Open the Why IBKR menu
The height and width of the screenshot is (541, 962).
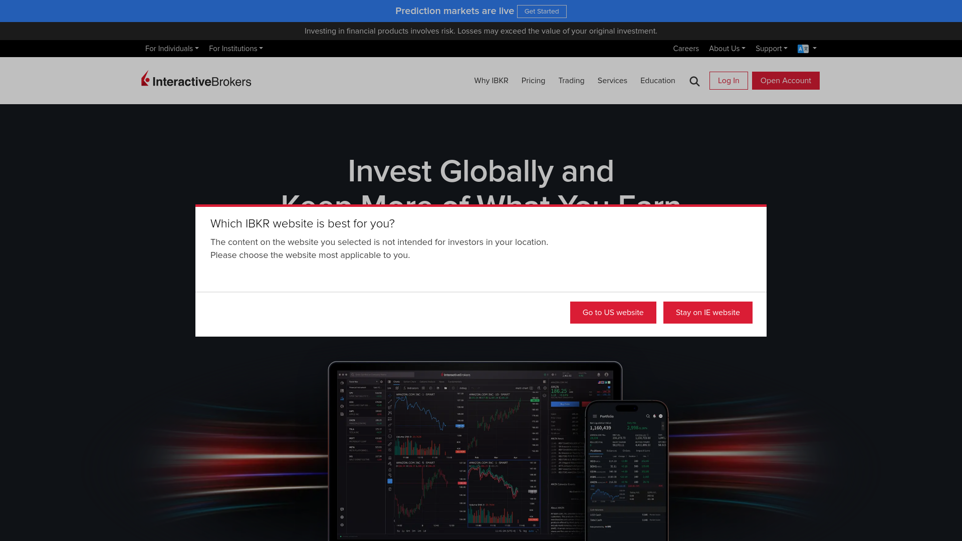click(x=491, y=81)
